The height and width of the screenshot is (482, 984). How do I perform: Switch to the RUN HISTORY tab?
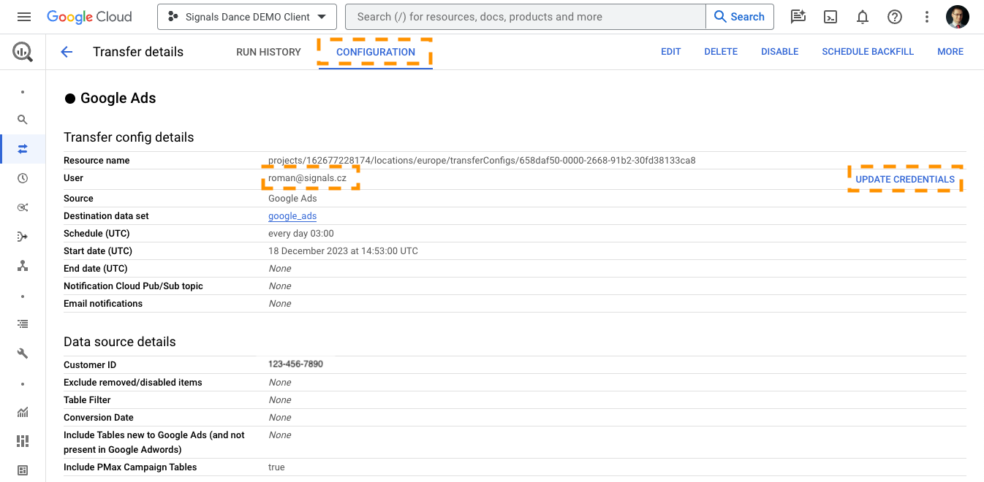coord(268,52)
